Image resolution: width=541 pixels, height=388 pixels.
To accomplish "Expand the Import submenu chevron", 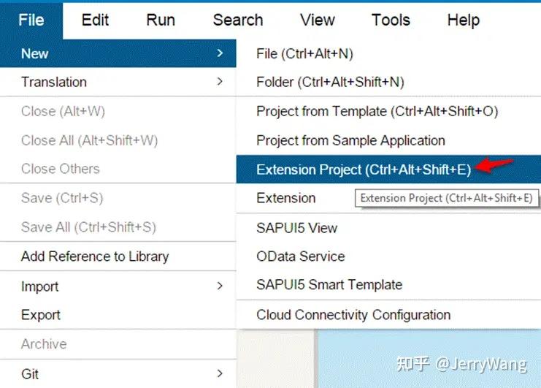I will click(220, 286).
